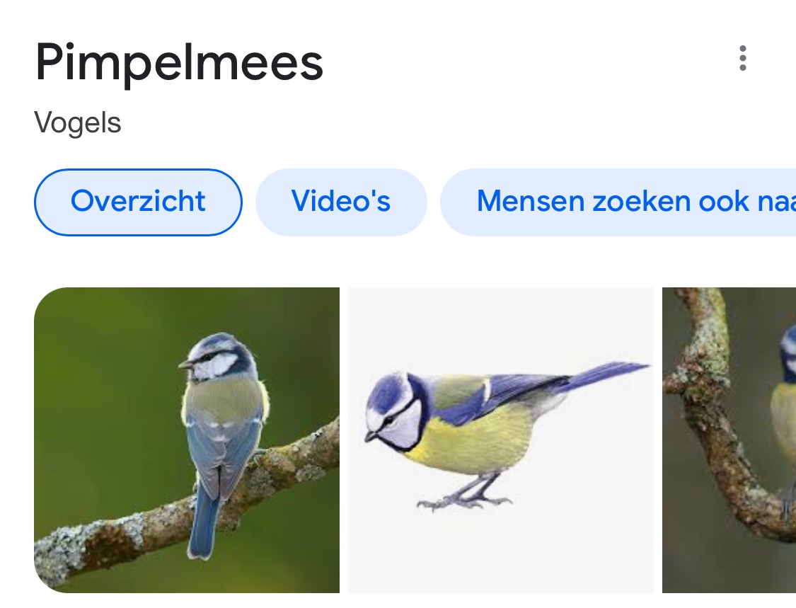Image resolution: width=796 pixels, height=608 pixels.
Task: Show videos about the Pimpelmees
Action: (x=341, y=202)
